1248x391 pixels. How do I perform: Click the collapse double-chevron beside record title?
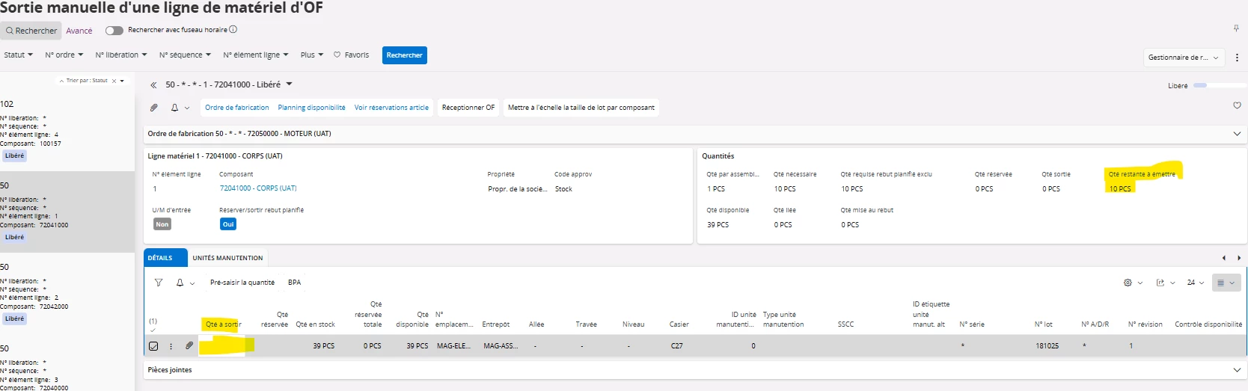click(x=153, y=85)
